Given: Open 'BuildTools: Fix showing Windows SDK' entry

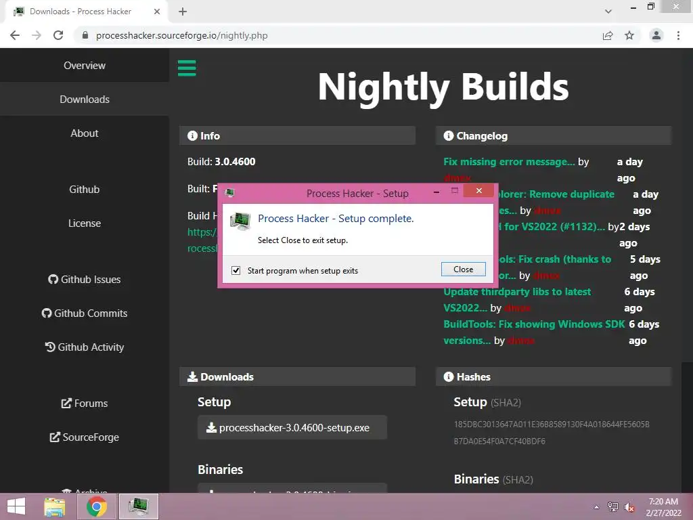Looking at the screenshot, I should 535,324.
